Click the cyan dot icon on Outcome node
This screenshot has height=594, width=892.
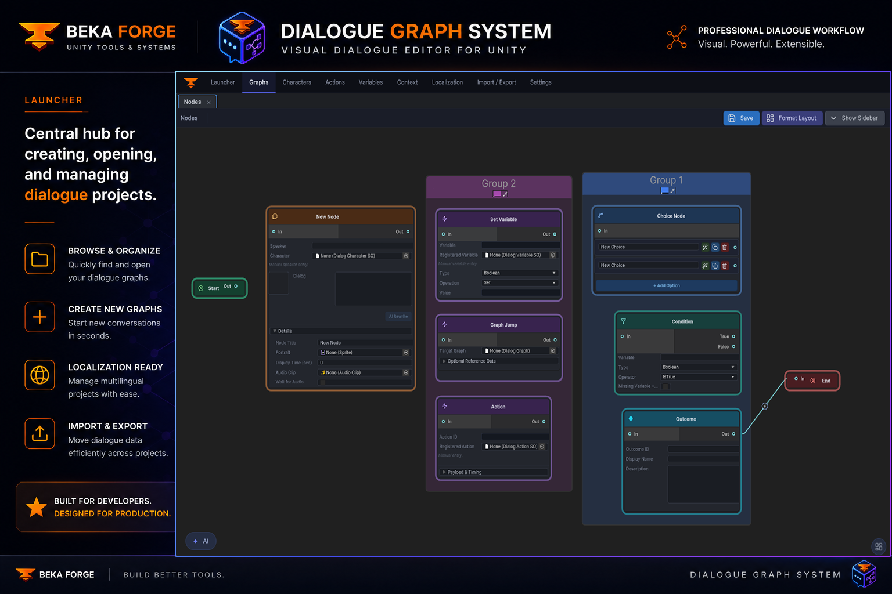pyautogui.click(x=631, y=418)
